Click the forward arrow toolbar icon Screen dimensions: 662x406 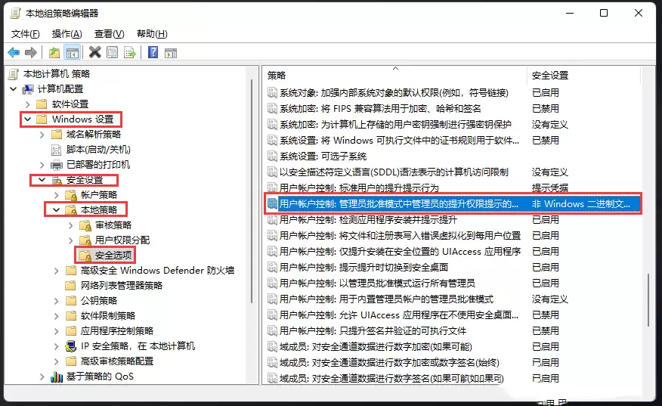pyautogui.click(x=31, y=53)
